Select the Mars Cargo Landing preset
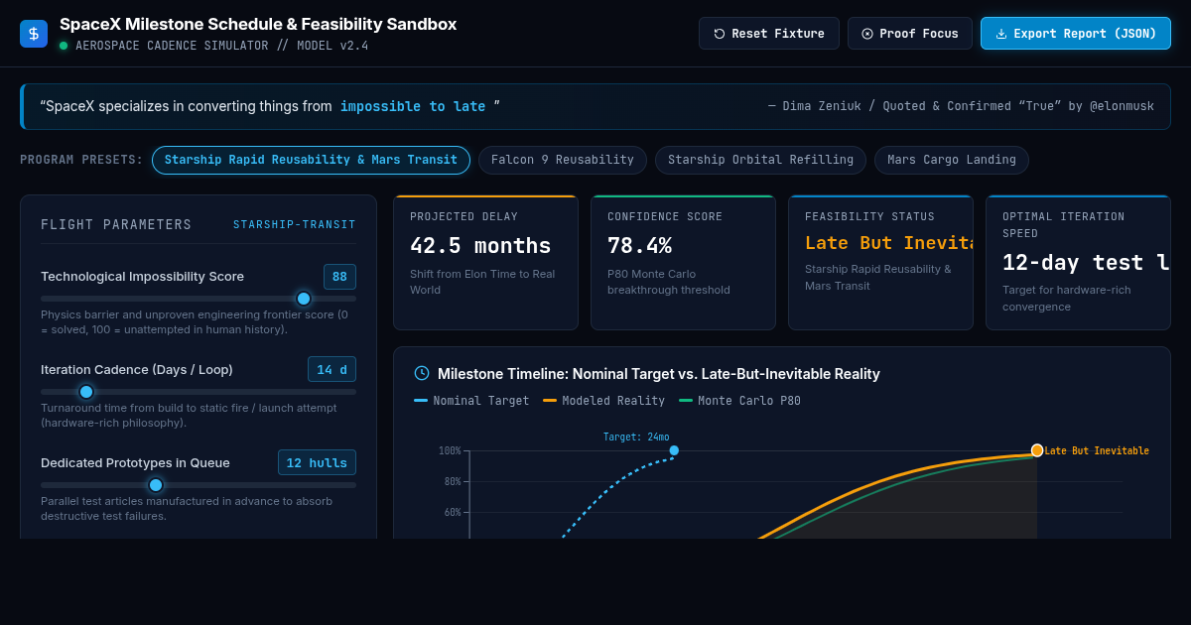Image resolution: width=1191 pixels, height=625 pixels. click(952, 160)
